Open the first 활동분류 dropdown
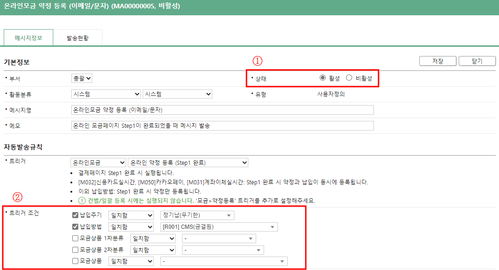The image size is (499, 270). coord(106,94)
